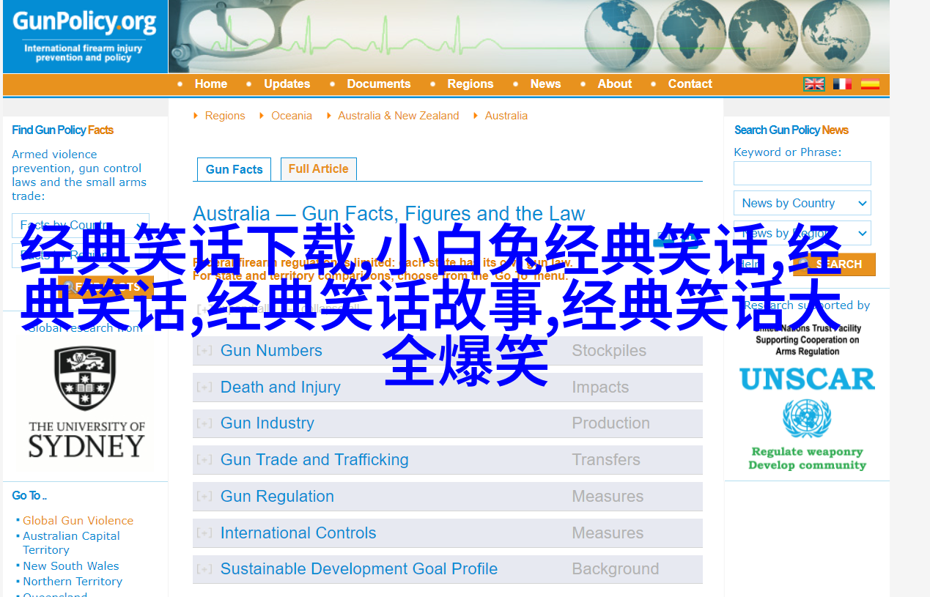Image resolution: width=930 pixels, height=597 pixels.
Task: Click the GunPolicy.org logo
Action: (x=84, y=36)
